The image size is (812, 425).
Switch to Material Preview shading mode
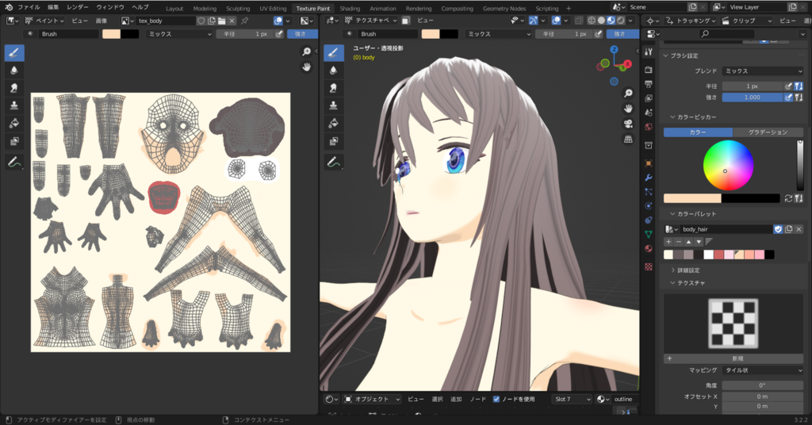pos(611,21)
